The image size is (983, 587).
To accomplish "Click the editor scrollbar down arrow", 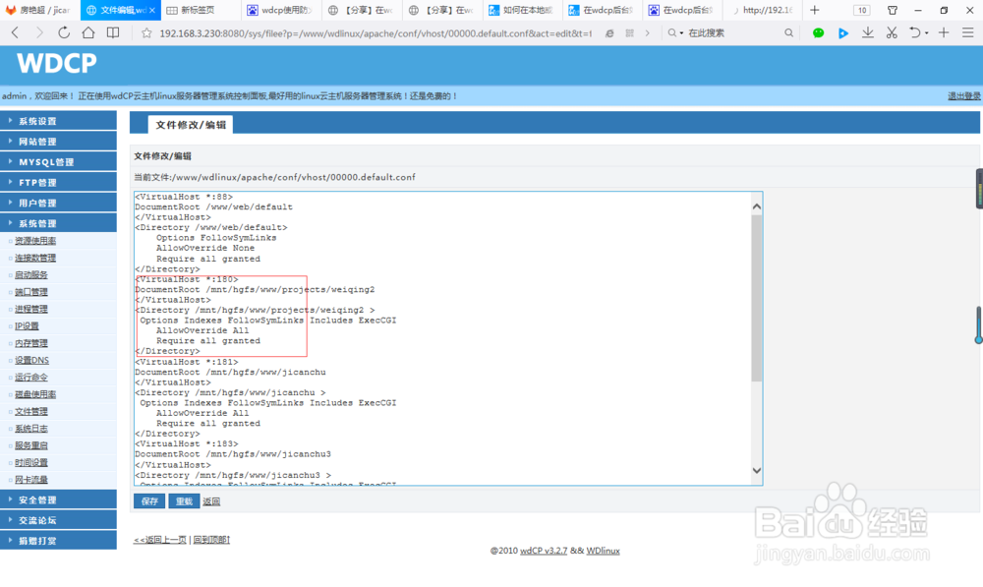I will tap(757, 470).
